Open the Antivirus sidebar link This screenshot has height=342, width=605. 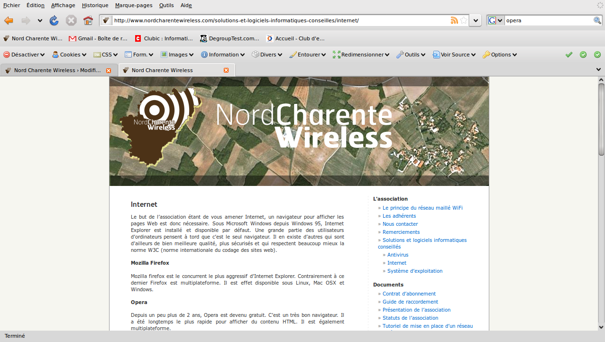coord(397,255)
